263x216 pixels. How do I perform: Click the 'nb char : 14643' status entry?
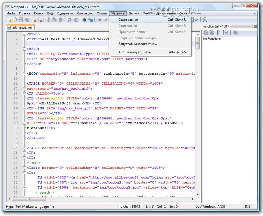pyautogui.click(x=129, y=207)
